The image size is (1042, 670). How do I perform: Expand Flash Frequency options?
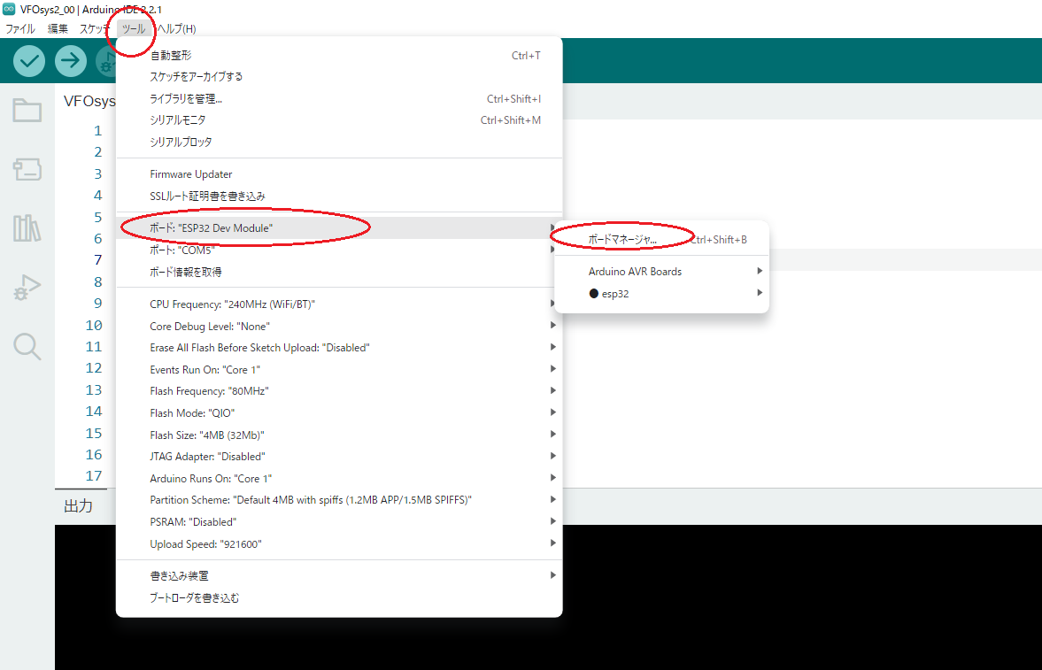339,391
